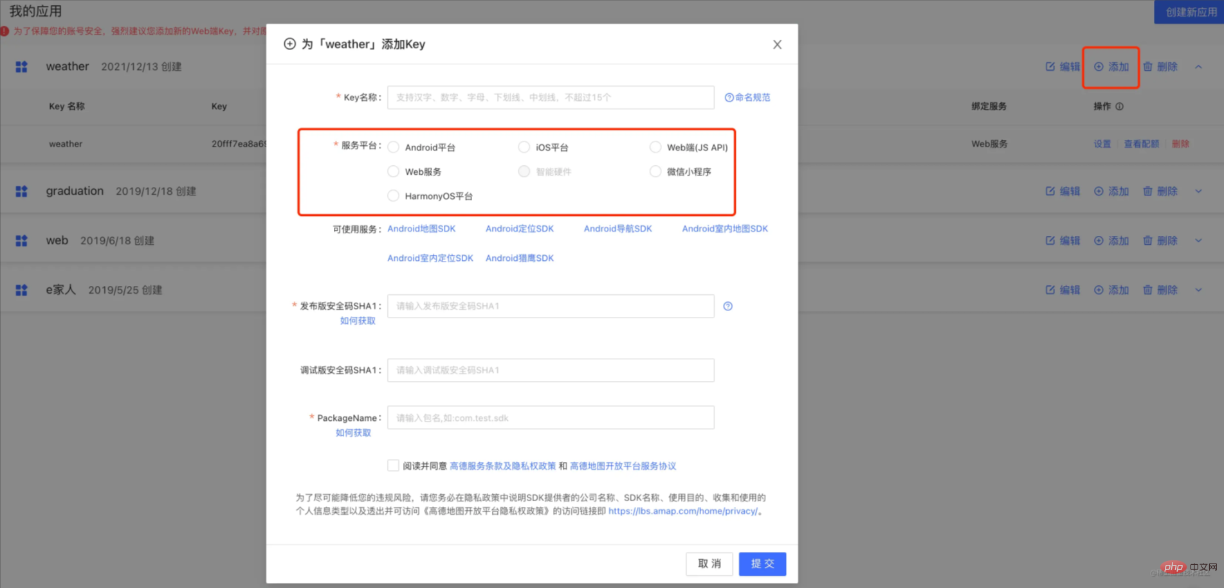
Task: Click the 提交 submit button
Action: click(763, 564)
